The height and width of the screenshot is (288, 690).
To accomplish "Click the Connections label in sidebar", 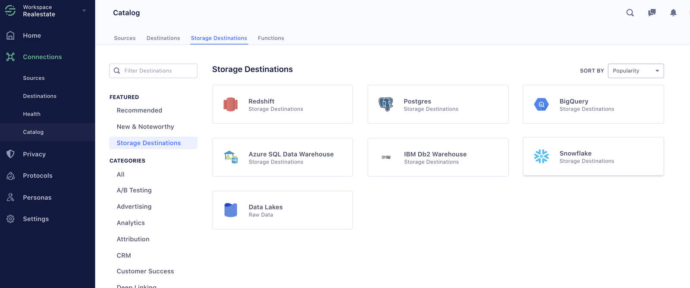I will coord(42,56).
